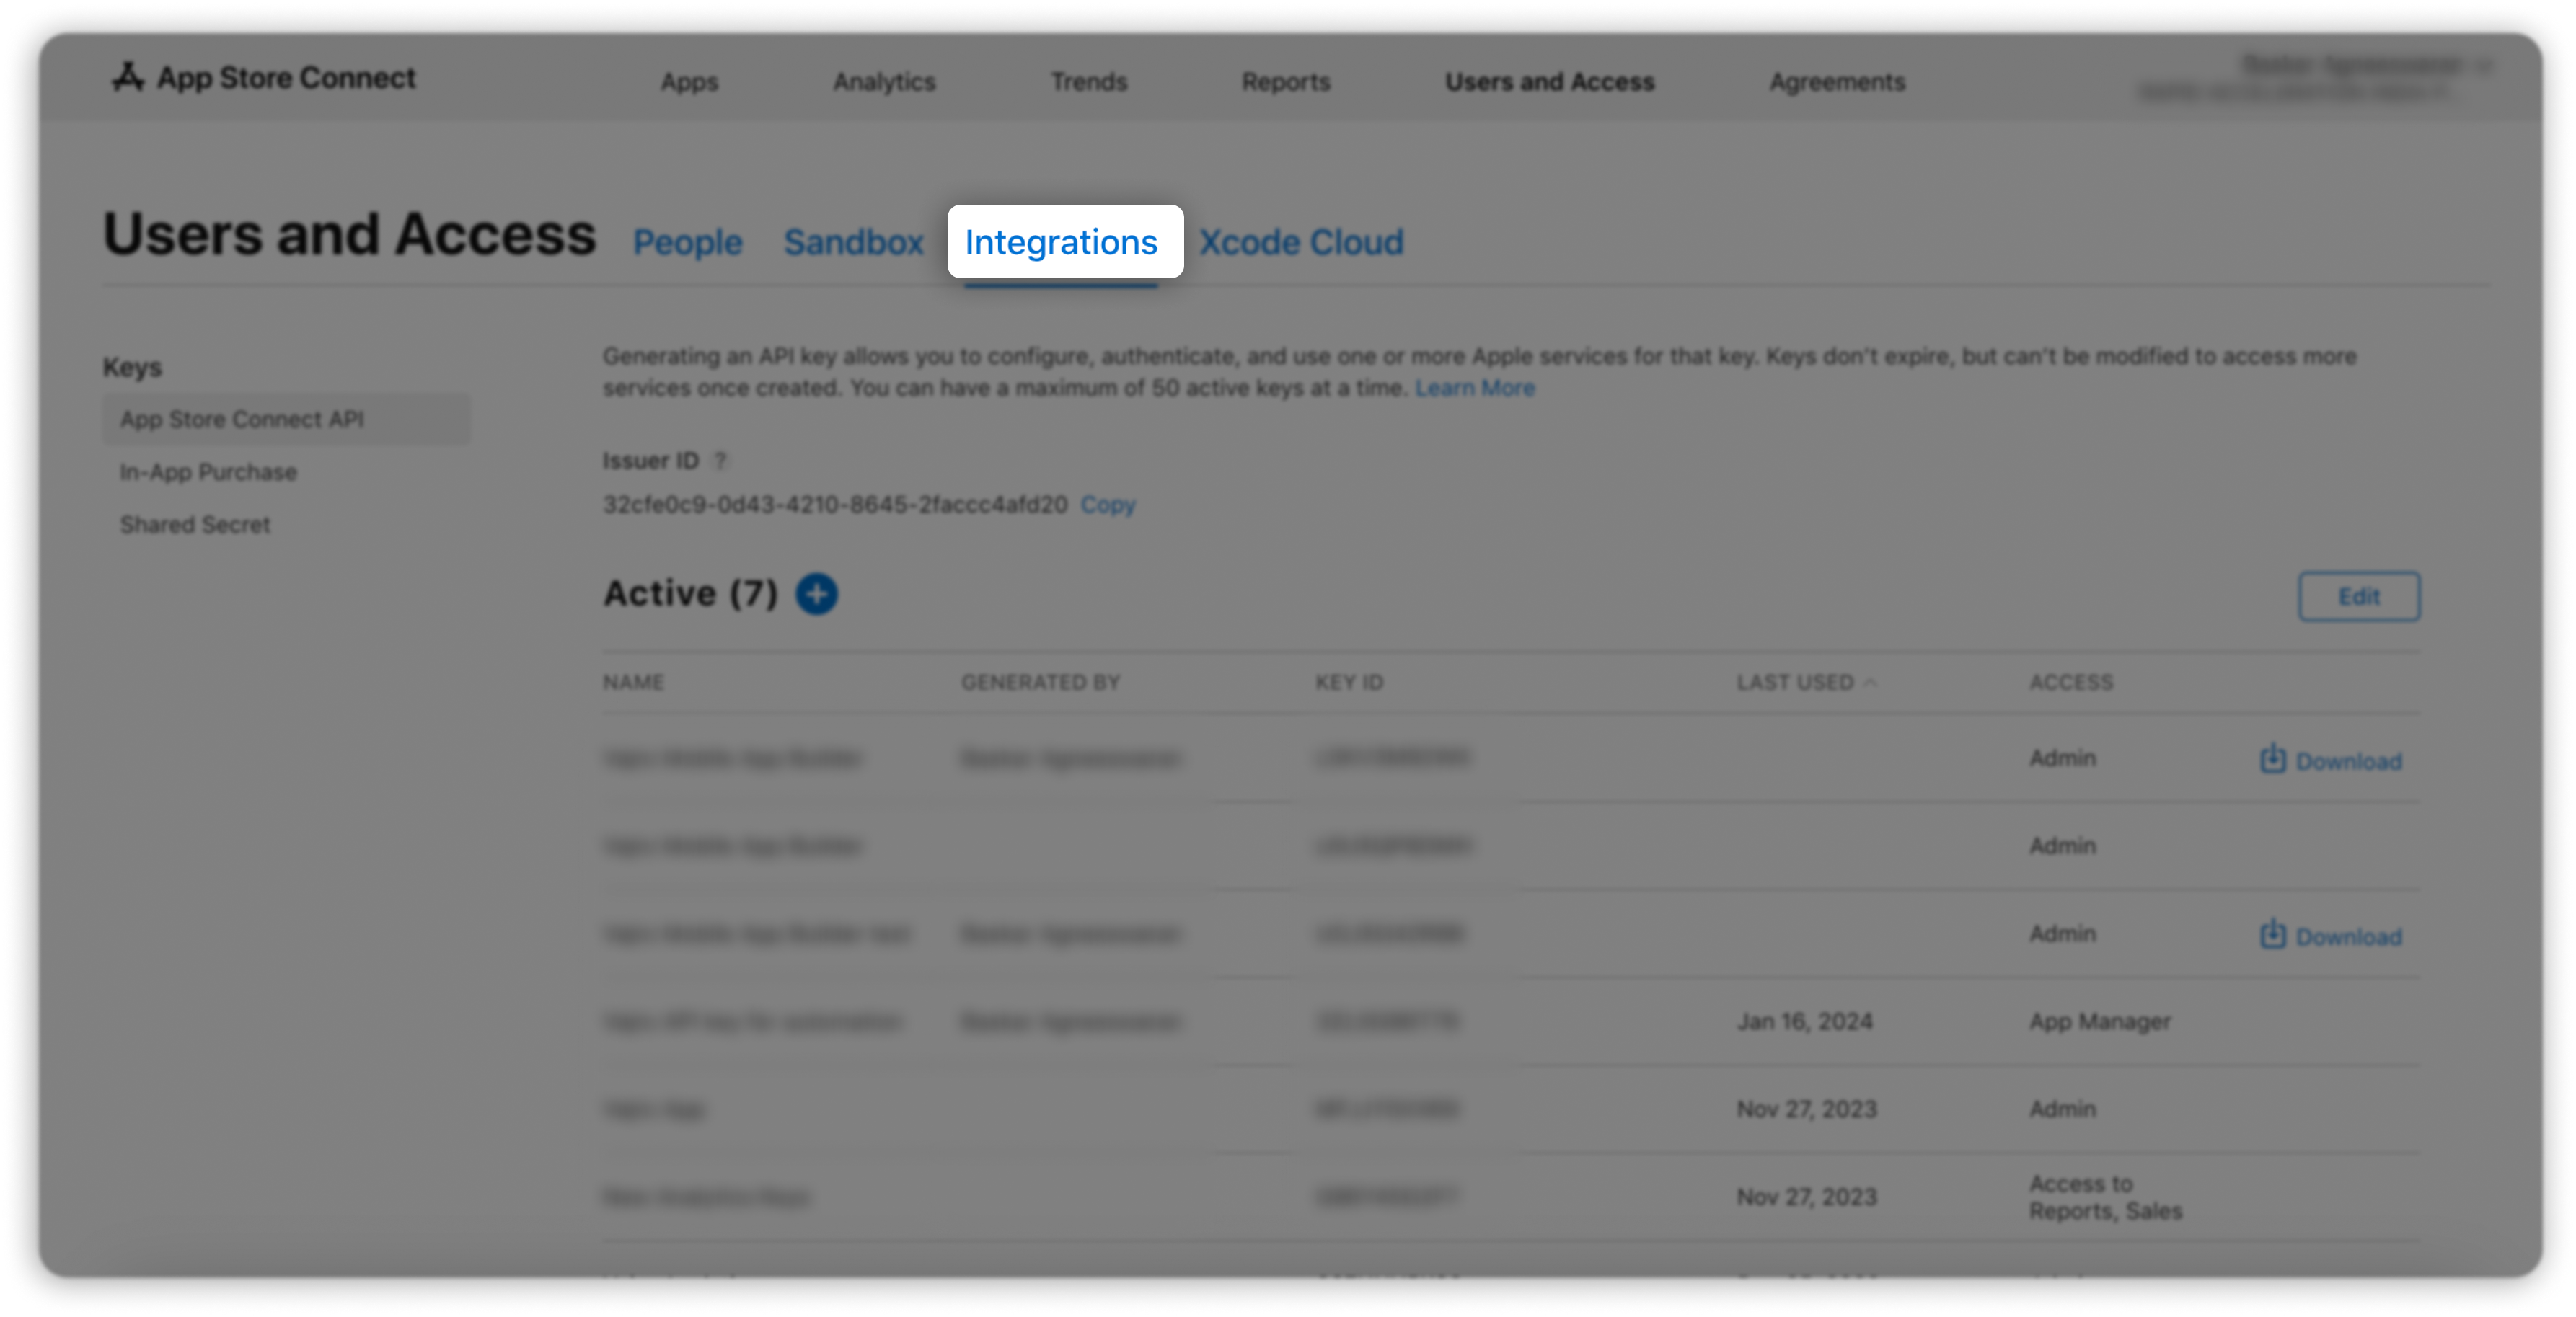This screenshot has height=1317, width=2576.
Task: Click the blue plus icon beside Active
Action: pos(816,593)
